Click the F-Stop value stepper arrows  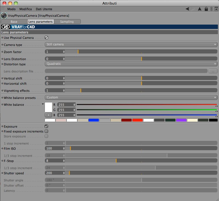point(64,161)
